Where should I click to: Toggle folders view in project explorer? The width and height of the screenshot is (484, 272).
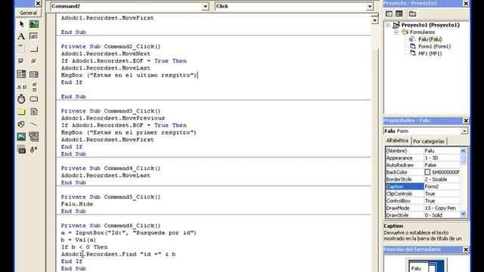(412, 14)
